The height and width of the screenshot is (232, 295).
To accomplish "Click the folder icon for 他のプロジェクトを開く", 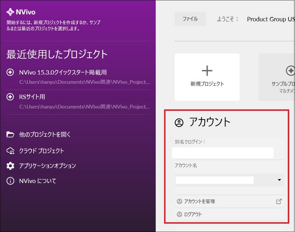I will (x=10, y=135).
